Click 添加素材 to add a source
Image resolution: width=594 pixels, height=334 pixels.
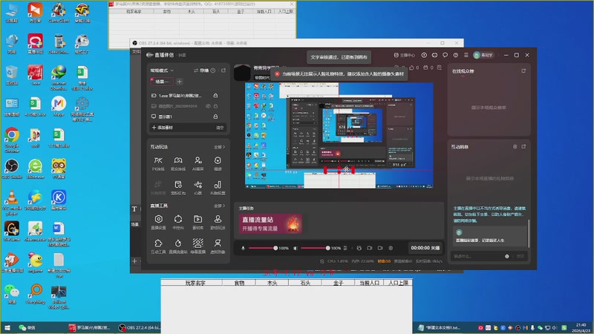[162, 128]
